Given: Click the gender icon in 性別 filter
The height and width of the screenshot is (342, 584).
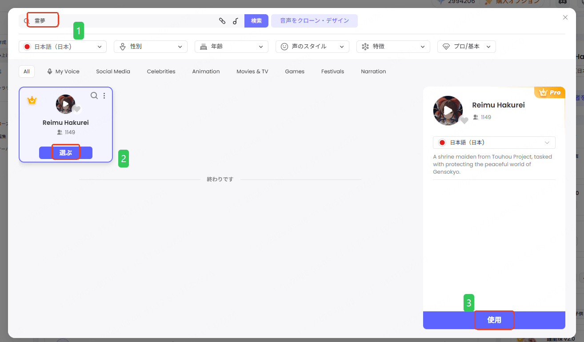Looking at the screenshot, I should tap(123, 47).
